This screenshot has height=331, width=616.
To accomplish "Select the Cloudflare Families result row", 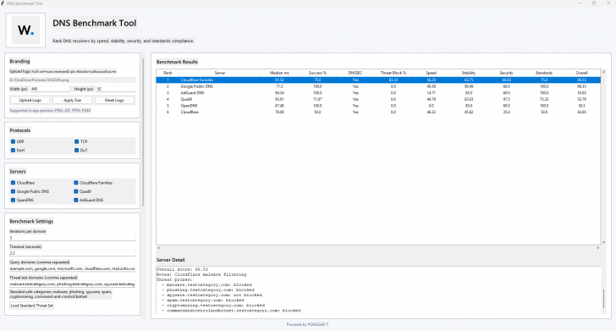I will (378, 80).
